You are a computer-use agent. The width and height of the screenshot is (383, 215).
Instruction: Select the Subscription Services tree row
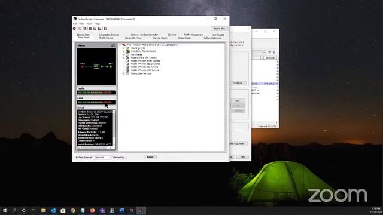(141, 73)
